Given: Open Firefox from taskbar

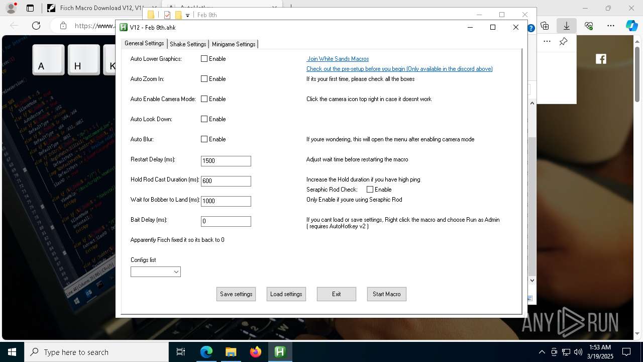Looking at the screenshot, I should tap(256, 352).
